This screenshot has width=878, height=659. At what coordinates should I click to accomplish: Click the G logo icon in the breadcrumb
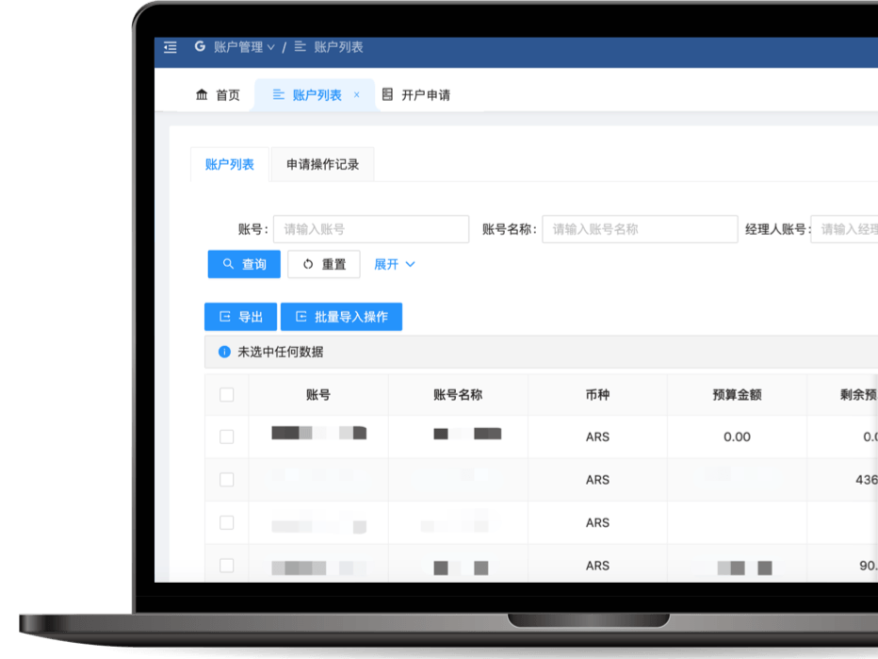[x=199, y=46]
